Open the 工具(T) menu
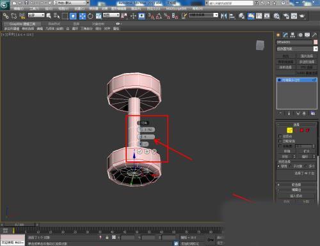The width and height of the screenshot is (320, 246). 34,9
